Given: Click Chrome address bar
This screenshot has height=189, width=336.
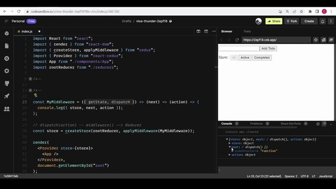Looking at the screenshot, I should 150,12.
